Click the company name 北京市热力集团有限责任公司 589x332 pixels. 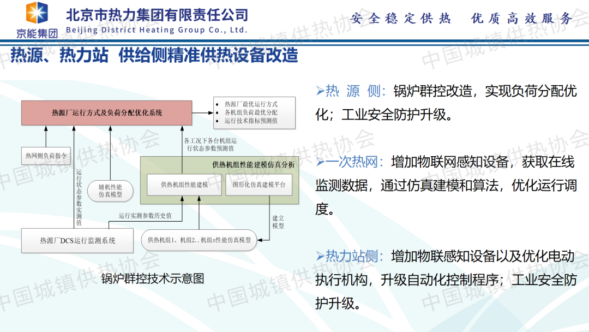pyautogui.click(x=157, y=15)
